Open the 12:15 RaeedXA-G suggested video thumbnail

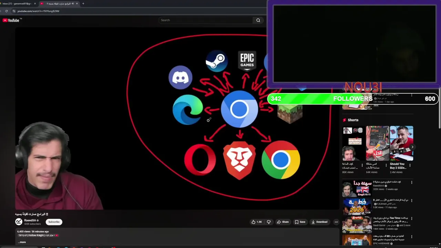(357, 188)
